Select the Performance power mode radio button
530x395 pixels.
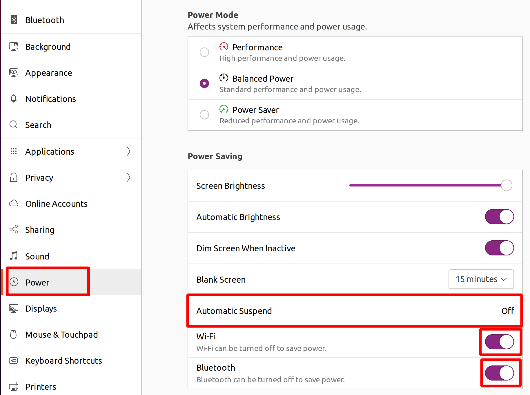[x=204, y=52]
